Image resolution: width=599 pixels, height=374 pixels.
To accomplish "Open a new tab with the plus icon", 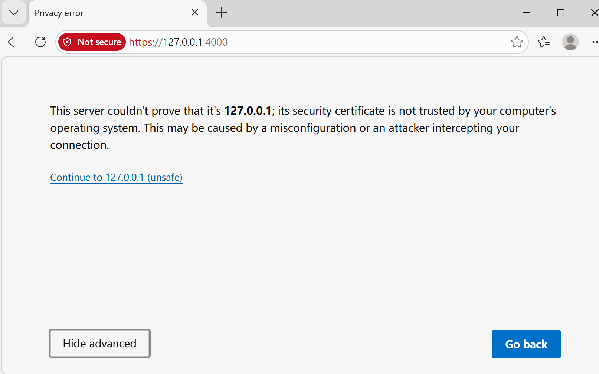I will pyautogui.click(x=222, y=12).
